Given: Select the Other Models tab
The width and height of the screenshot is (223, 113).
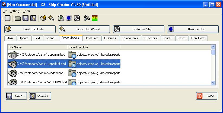Looking at the screenshot, I should click(x=70, y=38).
